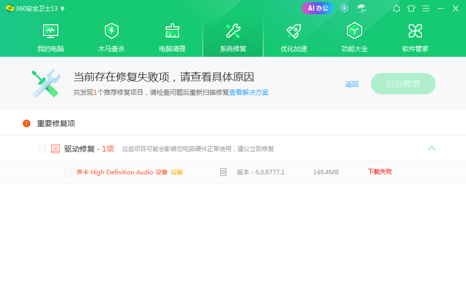466x294 pixels.
Task: Open the 查看解决方案 link
Action: click(249, 92)
